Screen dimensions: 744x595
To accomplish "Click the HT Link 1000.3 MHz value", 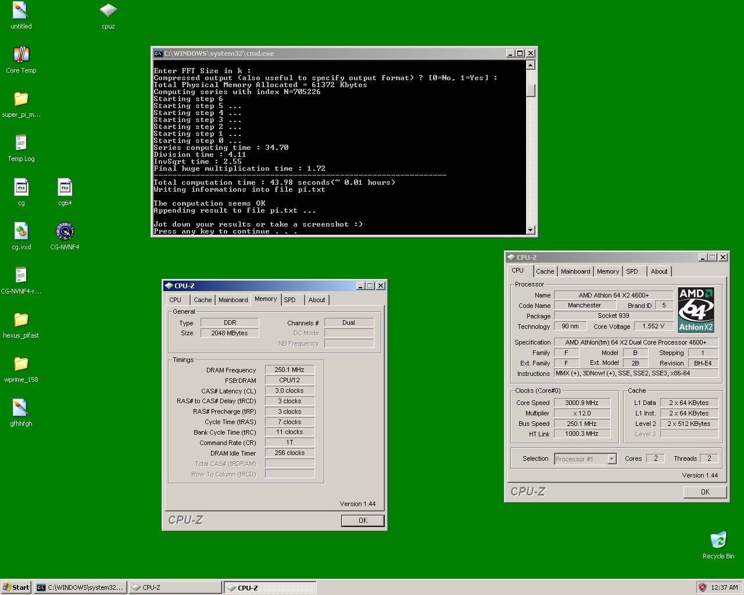I will [582, 433].
